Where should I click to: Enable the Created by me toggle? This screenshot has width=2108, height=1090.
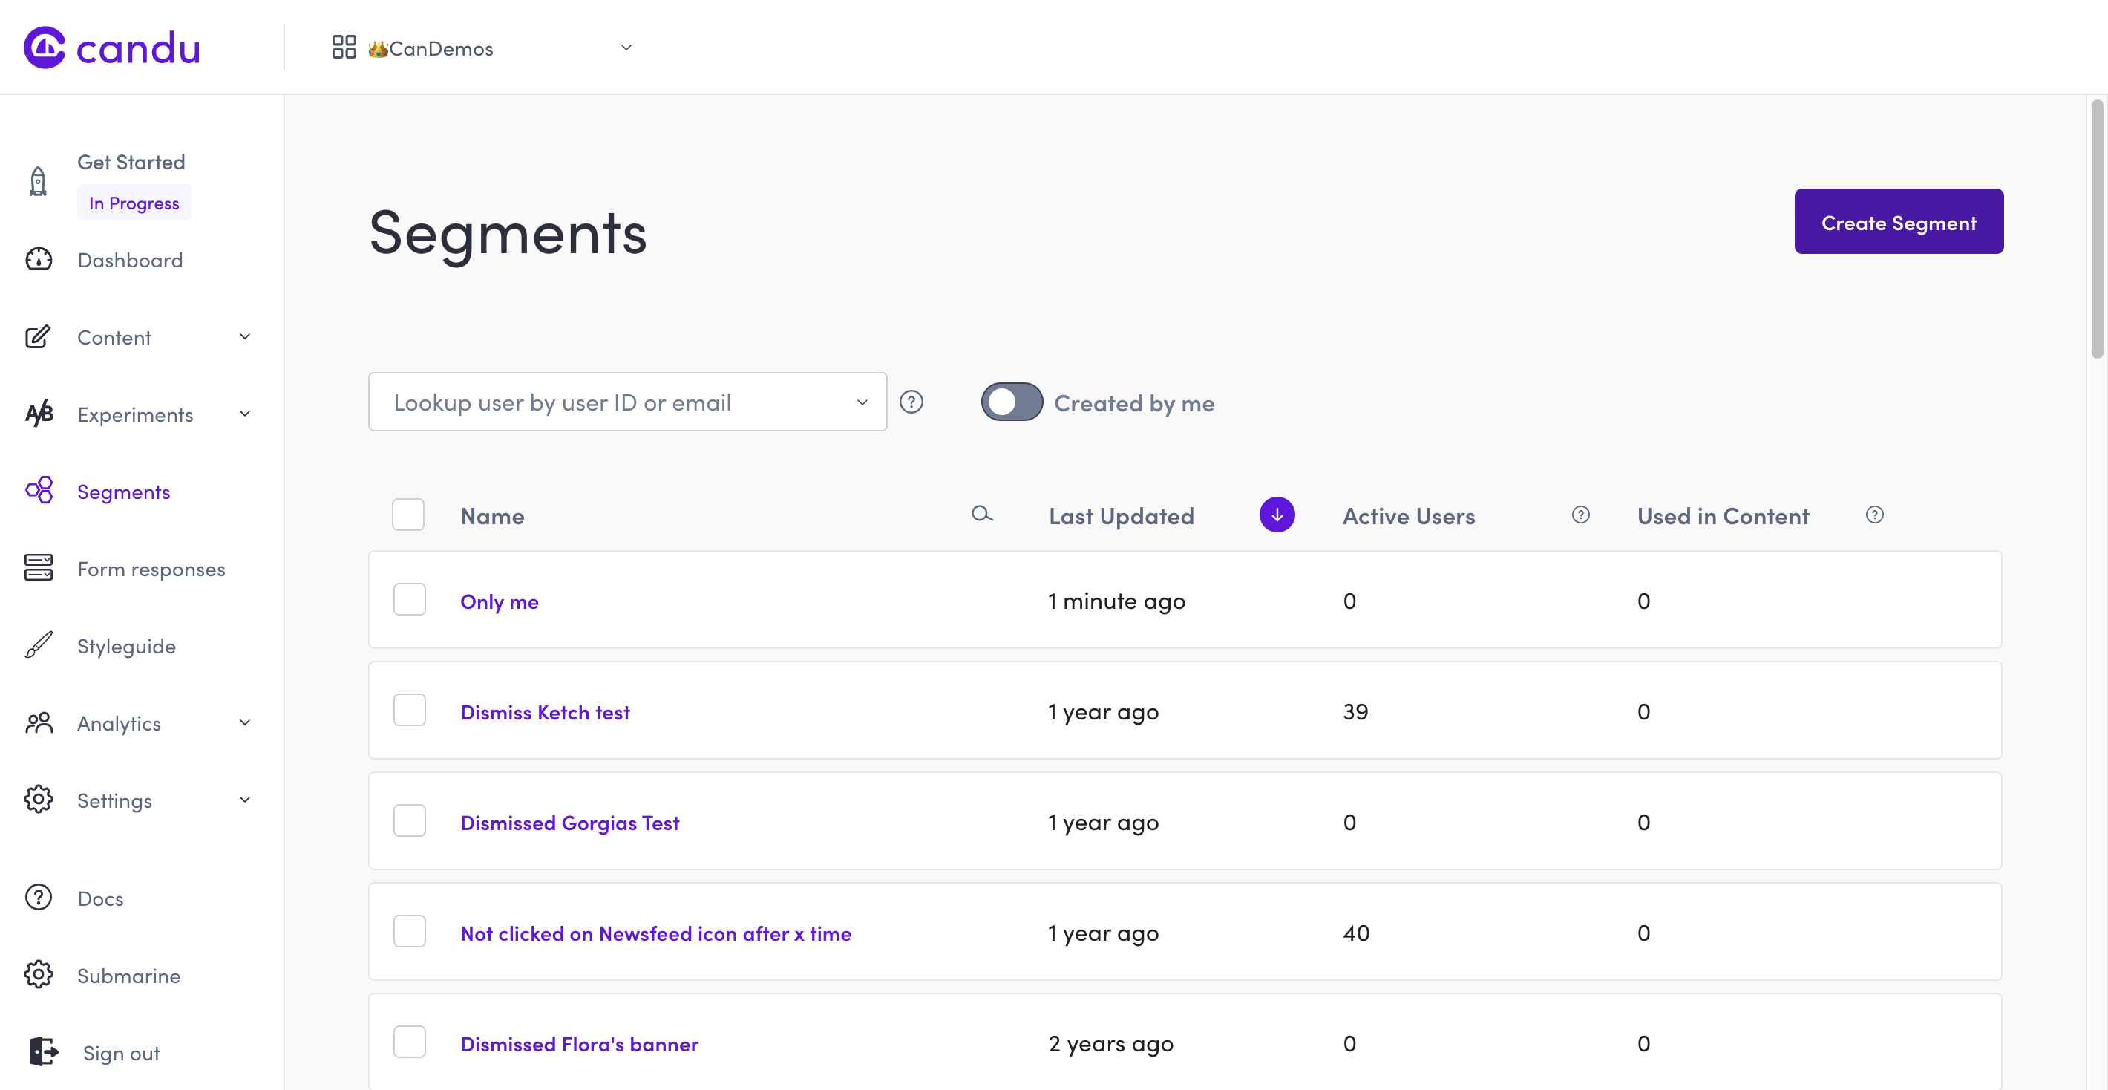point(1012,402)
